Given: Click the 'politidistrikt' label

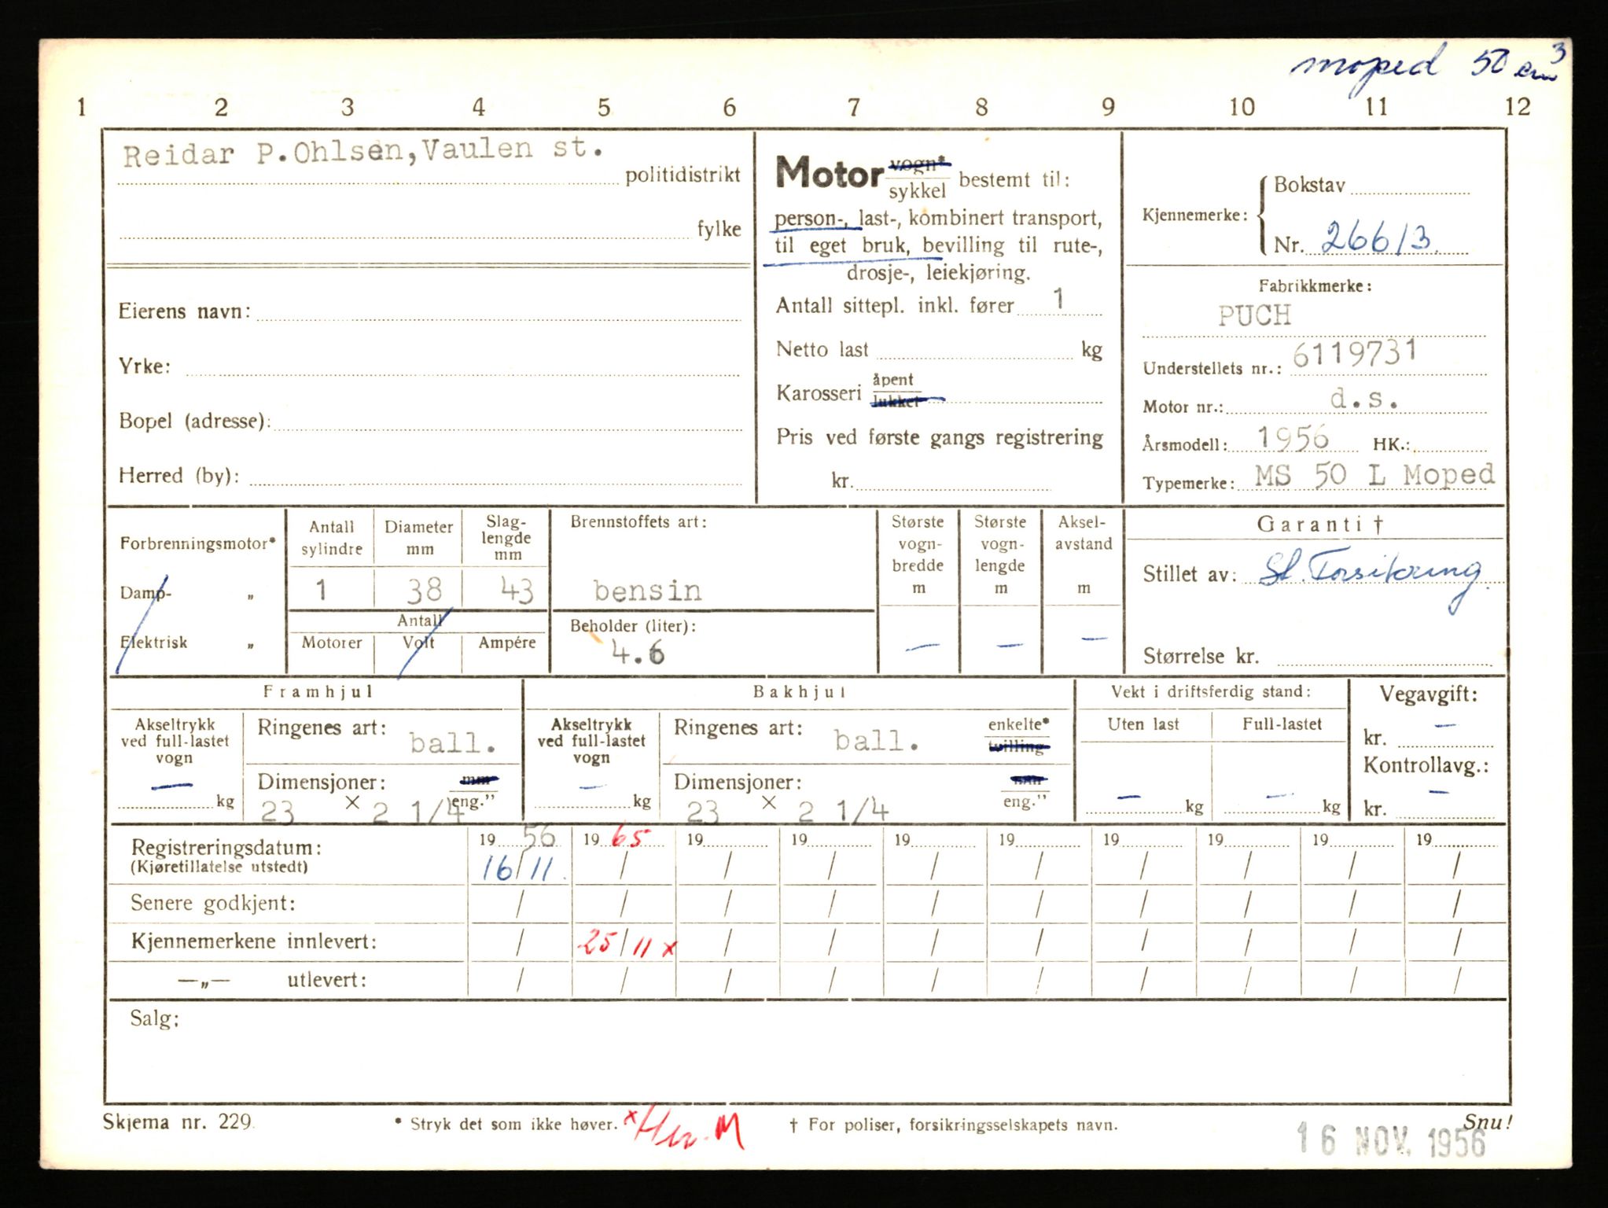Looking at the screenshot, I should [683, 175].
